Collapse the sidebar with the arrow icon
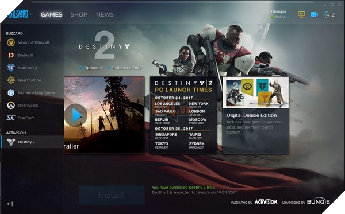The image size is (345, 214). tap(10, 204)
